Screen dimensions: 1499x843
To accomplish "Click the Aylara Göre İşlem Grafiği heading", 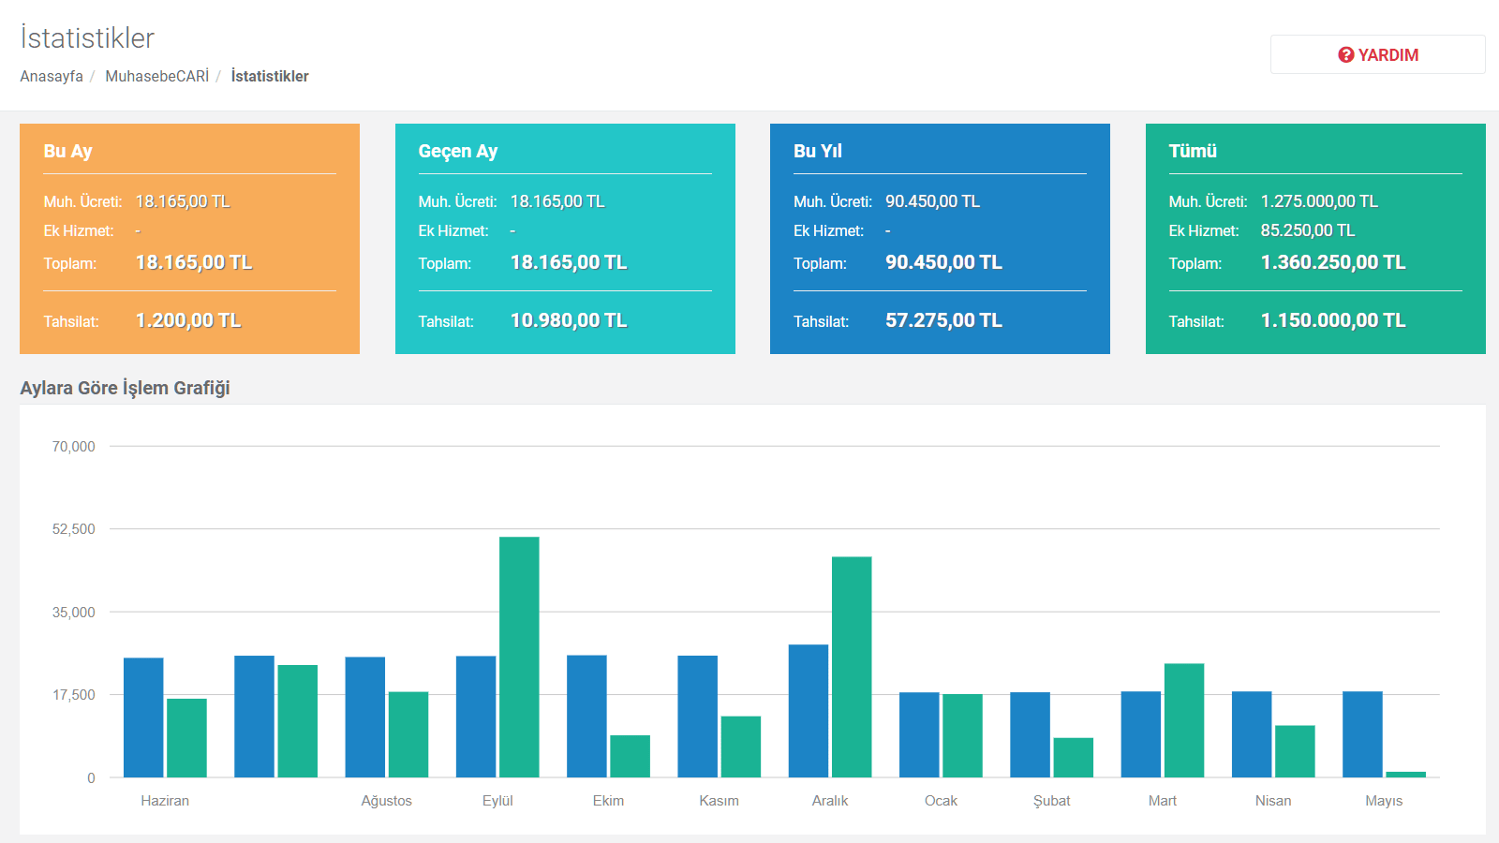I will click(125, 388).
